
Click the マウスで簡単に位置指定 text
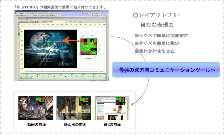pos(164,36)
